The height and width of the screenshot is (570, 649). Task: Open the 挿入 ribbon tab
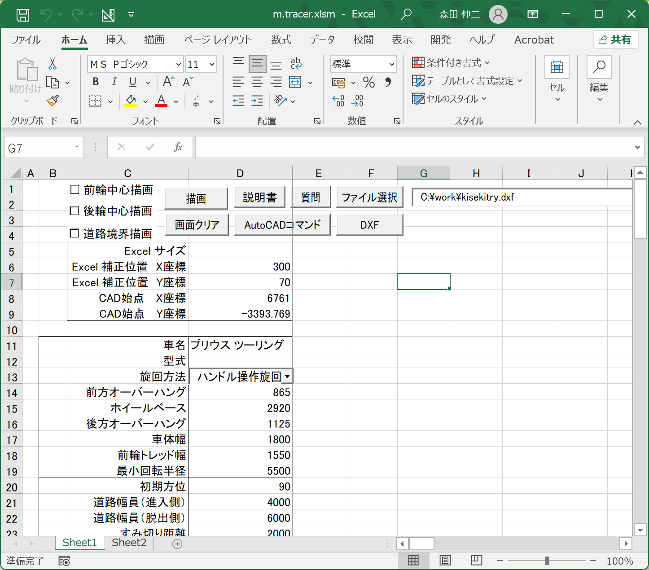click(x=115, y=39)
